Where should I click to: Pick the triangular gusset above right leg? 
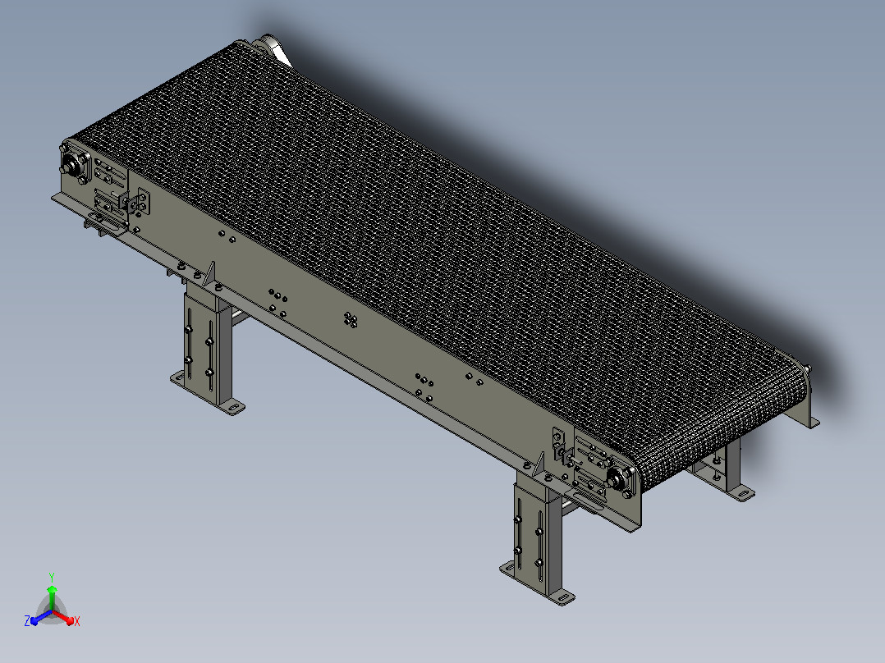coord(539,464)
